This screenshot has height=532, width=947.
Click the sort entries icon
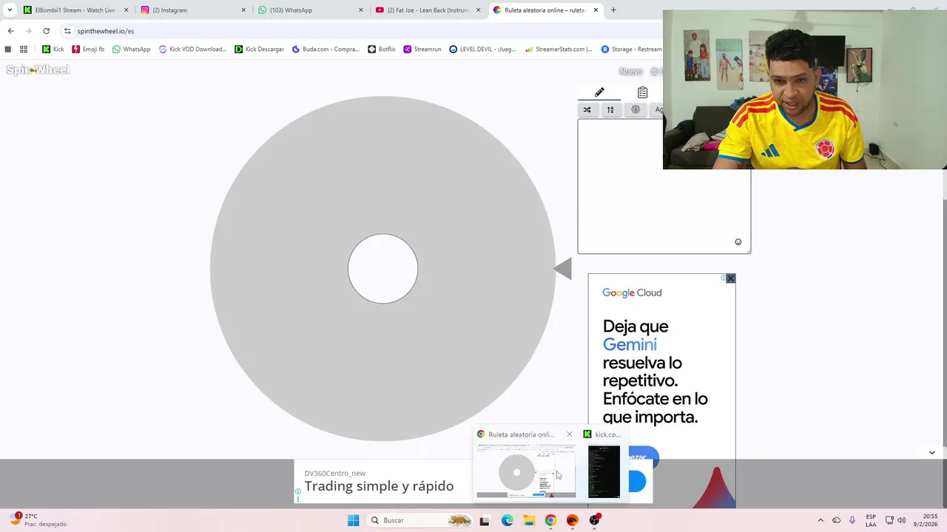610,109
